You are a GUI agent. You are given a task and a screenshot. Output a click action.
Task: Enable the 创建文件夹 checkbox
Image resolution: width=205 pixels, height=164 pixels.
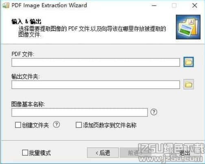(18, 125)
